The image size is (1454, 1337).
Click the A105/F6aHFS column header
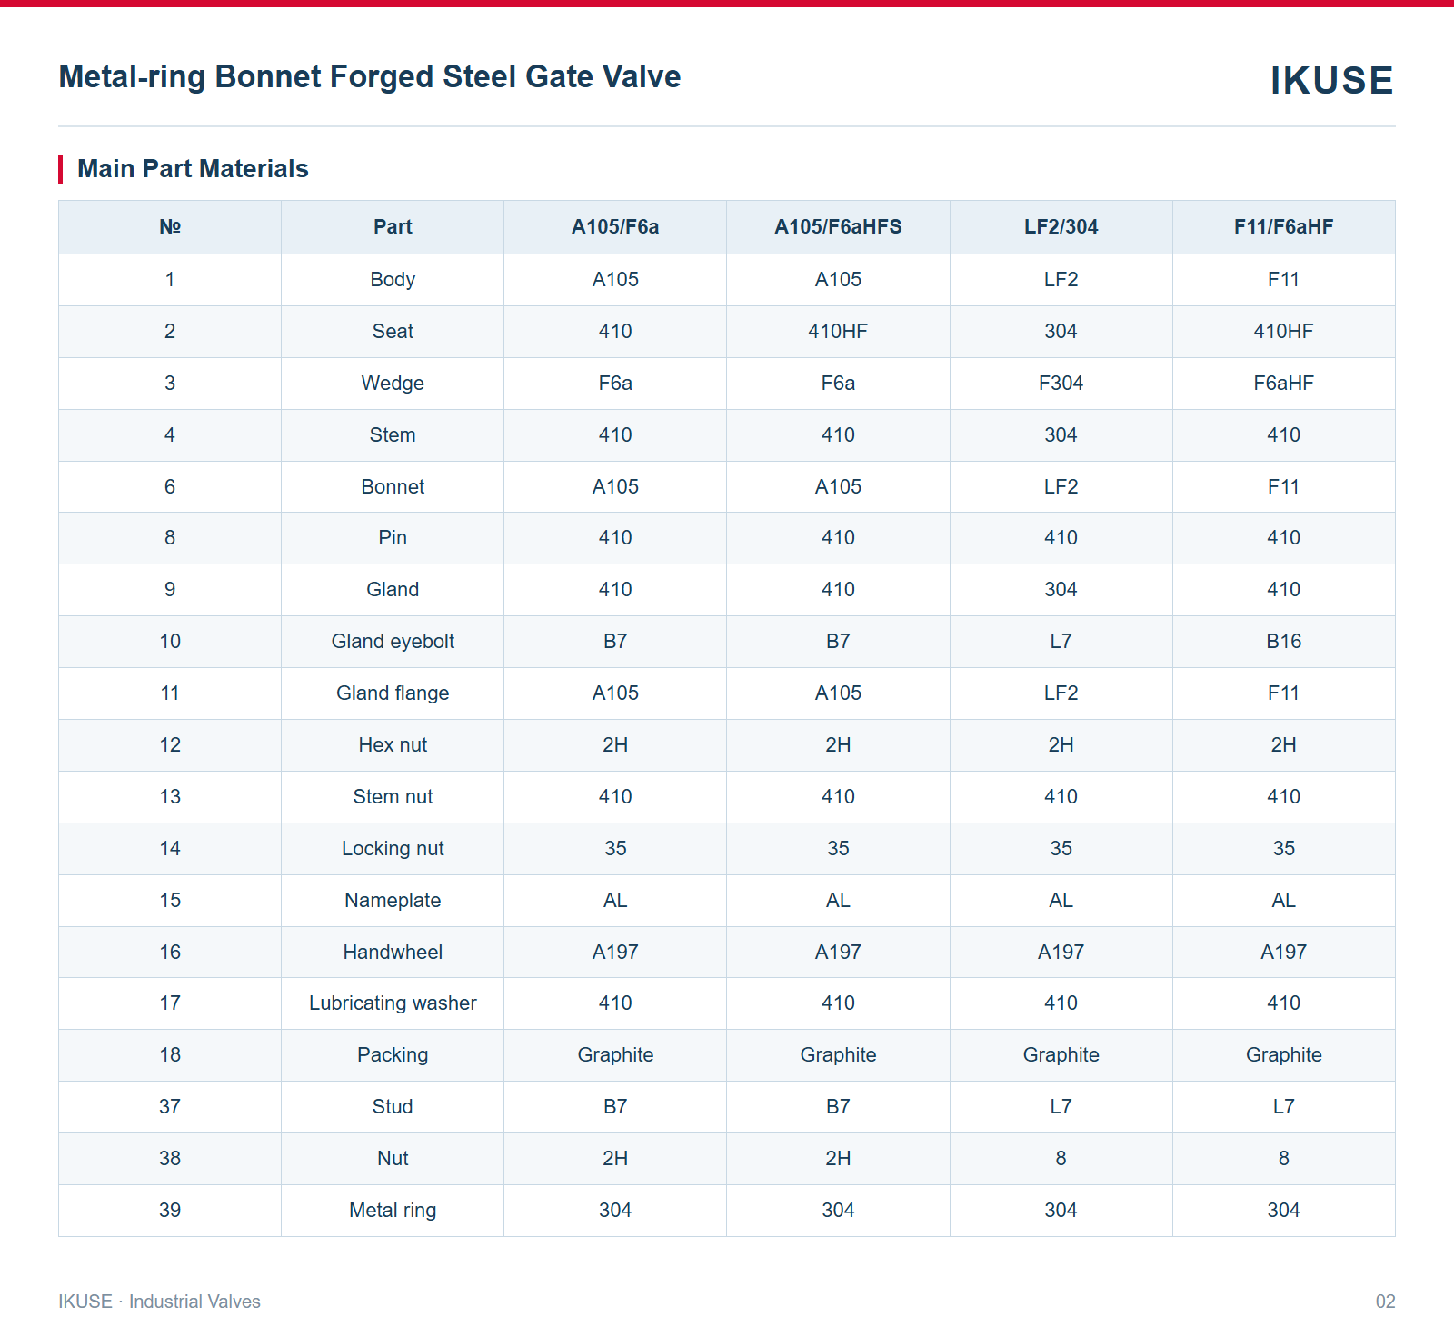(838, 227)
